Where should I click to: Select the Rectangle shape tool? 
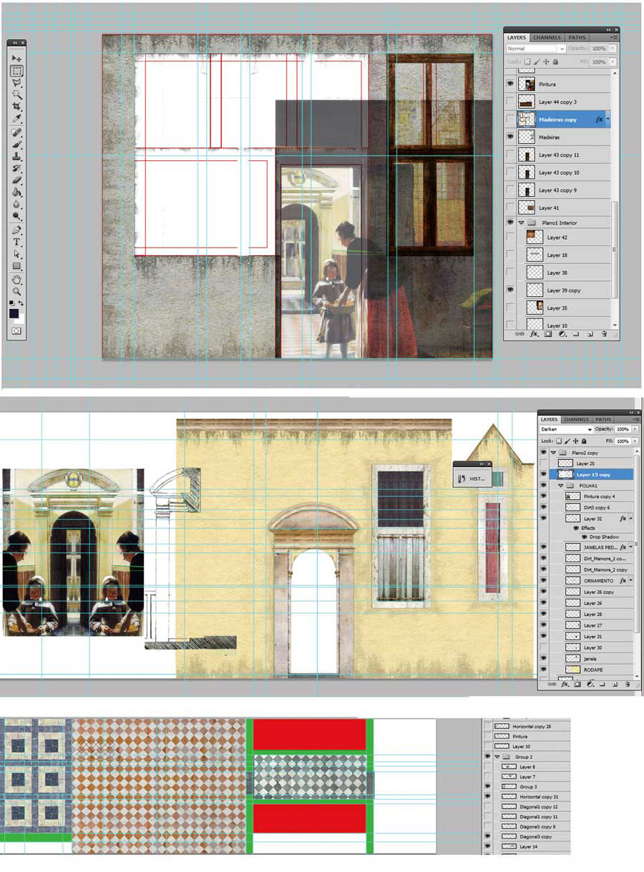pyautogui.click(x=16, y=266)
